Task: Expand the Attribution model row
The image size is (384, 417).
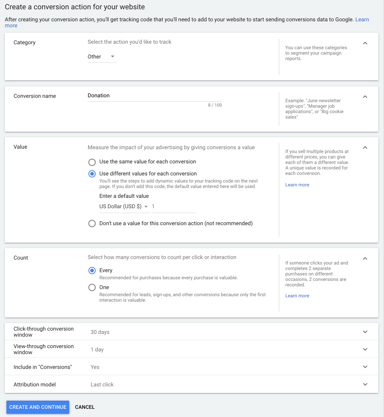Action: pos(365,384)
